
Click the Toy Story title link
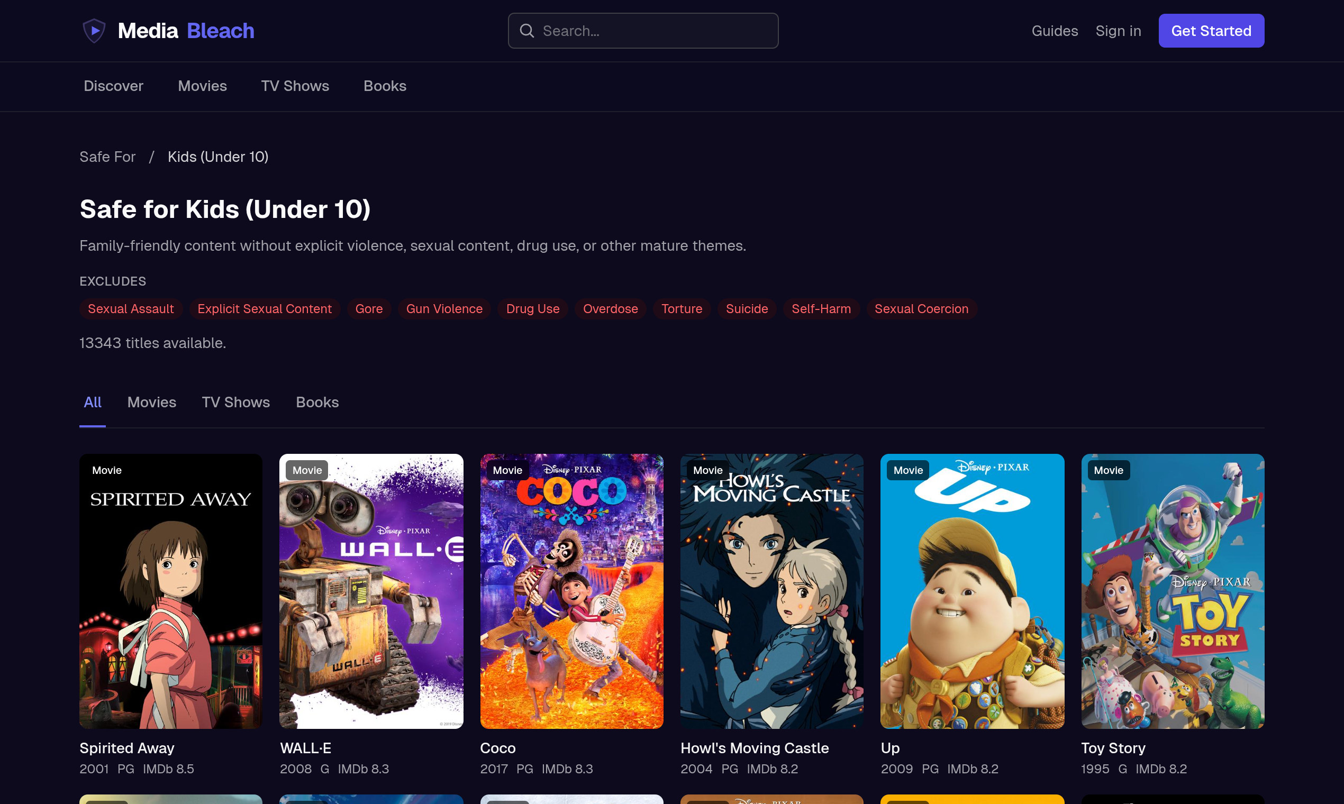pyautogui.click(x=1112, y=748)
